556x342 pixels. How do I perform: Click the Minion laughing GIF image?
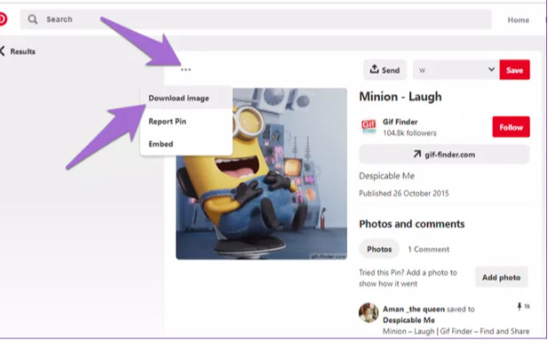coord(261,174)
